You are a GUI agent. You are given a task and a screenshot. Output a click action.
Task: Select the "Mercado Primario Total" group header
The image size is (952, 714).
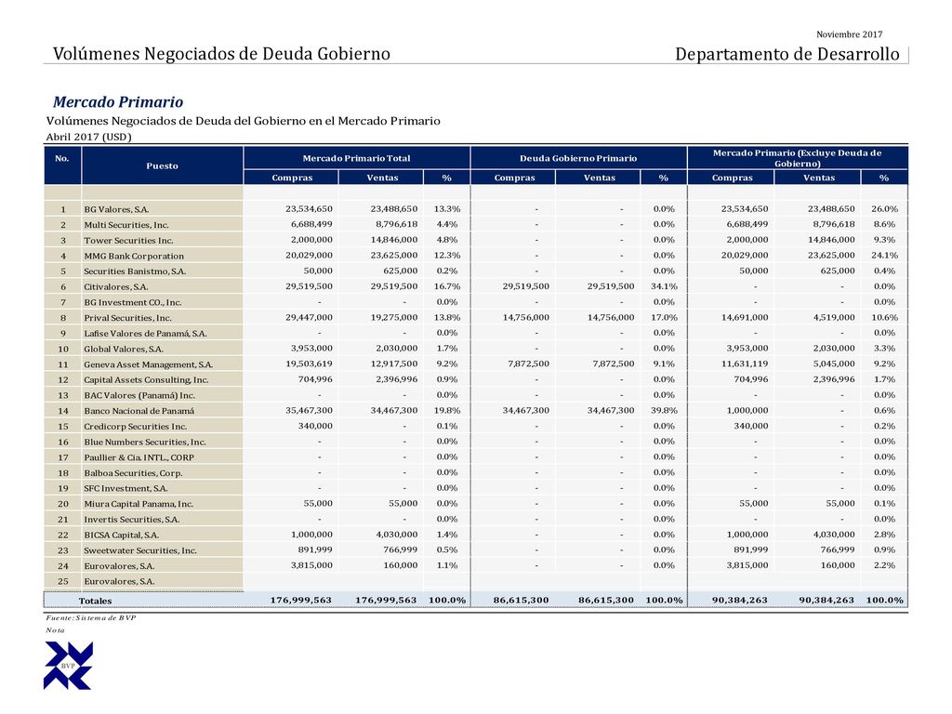356,158
